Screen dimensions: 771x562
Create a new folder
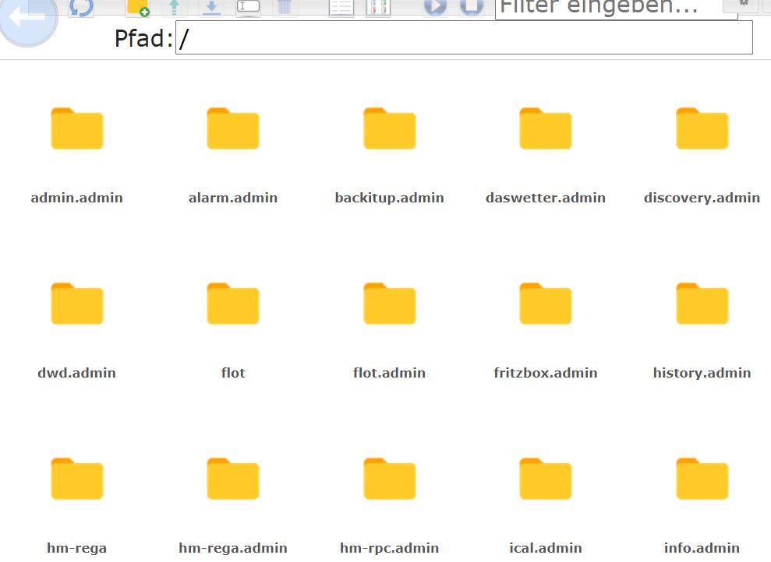138,9
